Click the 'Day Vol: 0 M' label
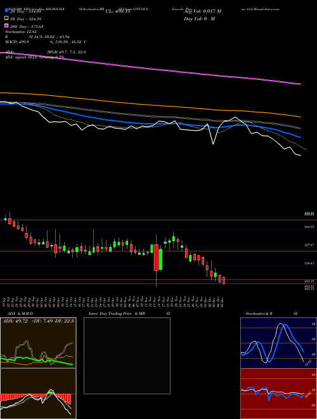317x419 pixels. 199,19
